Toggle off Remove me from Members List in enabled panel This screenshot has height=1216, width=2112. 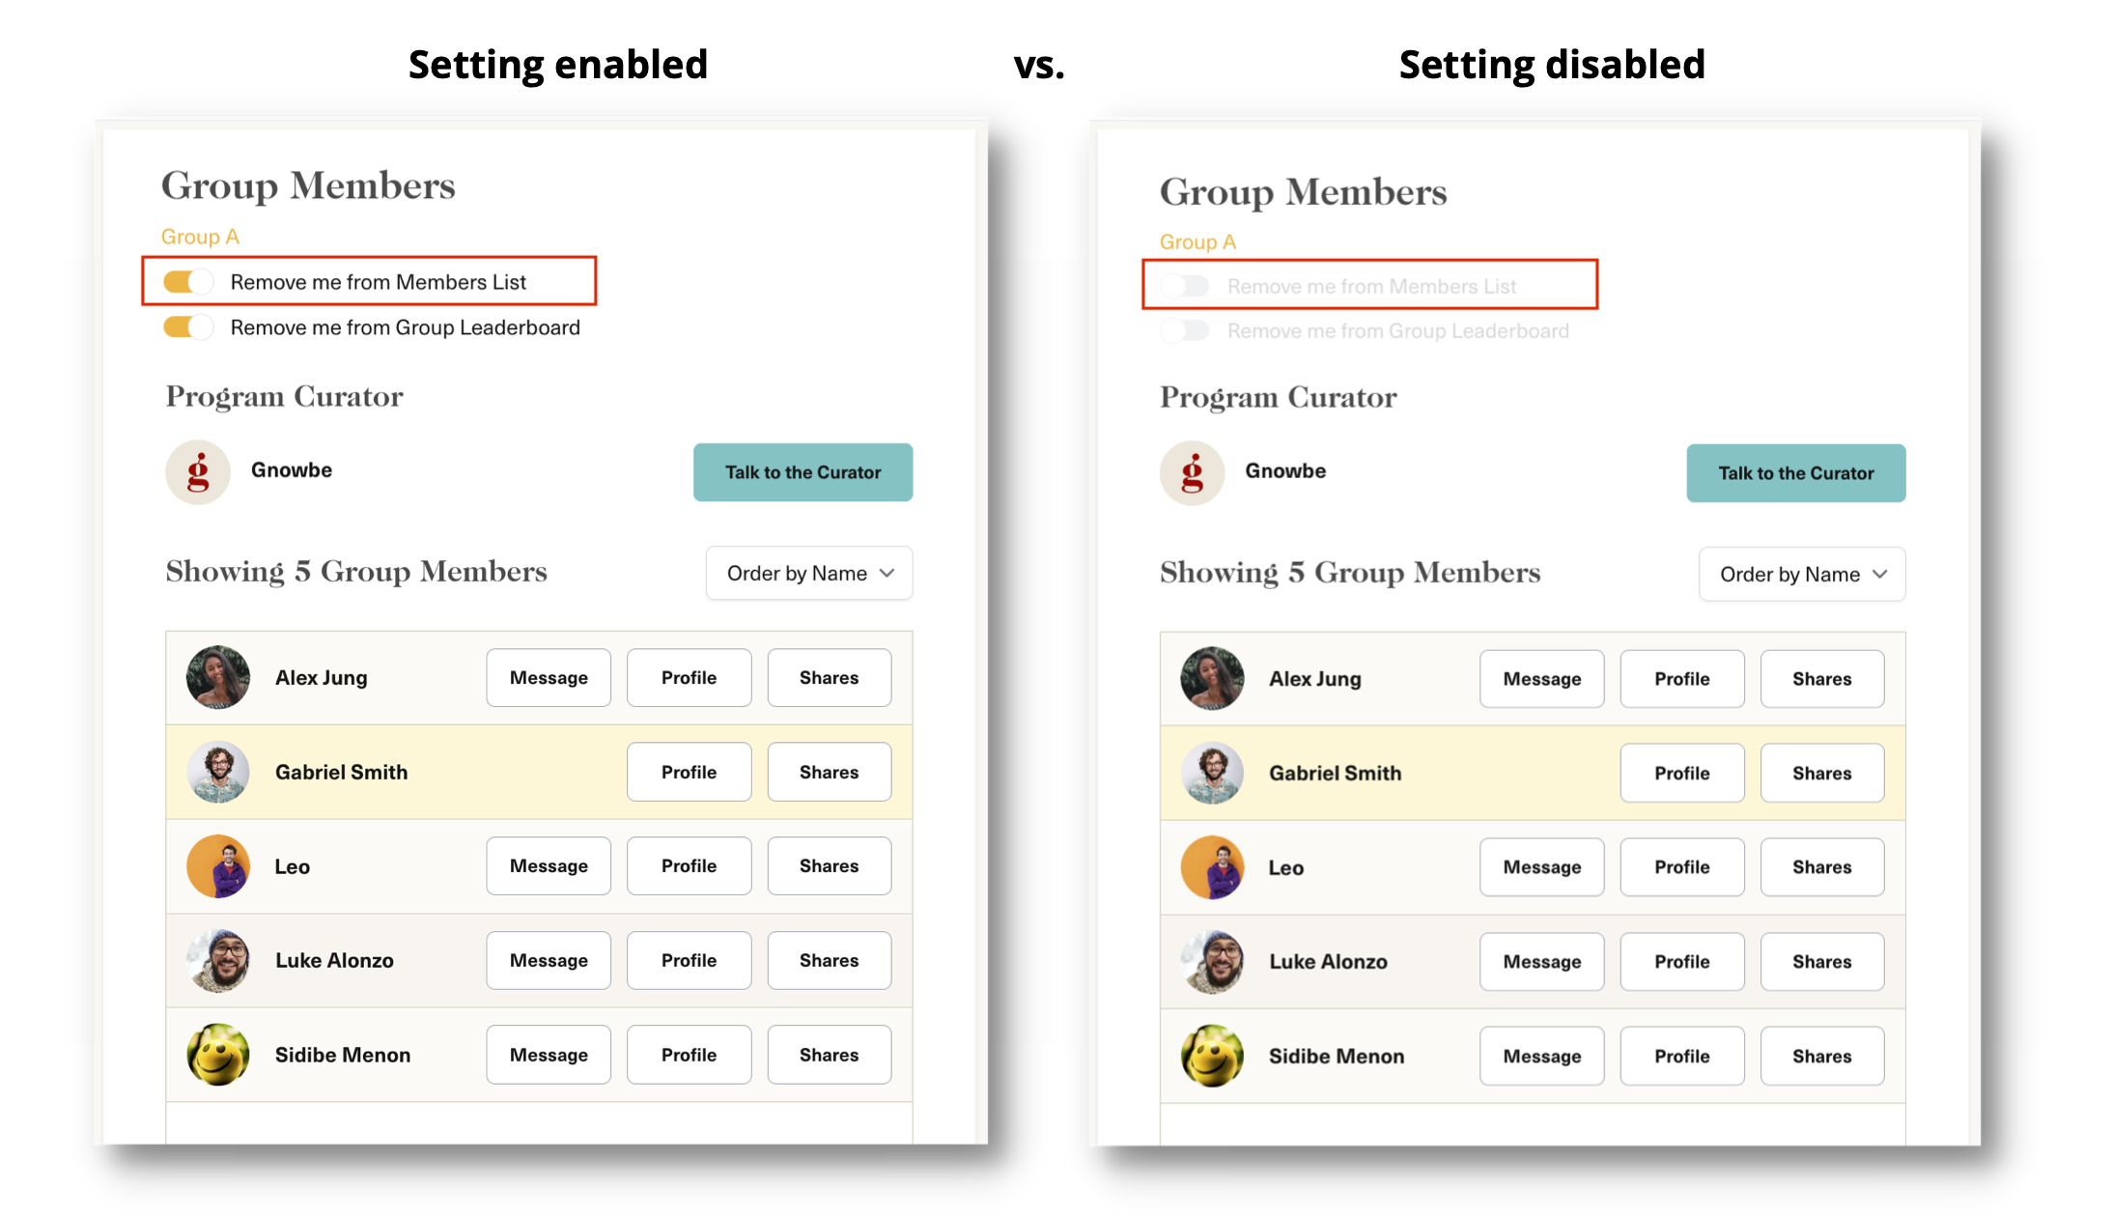pos(188,282)
